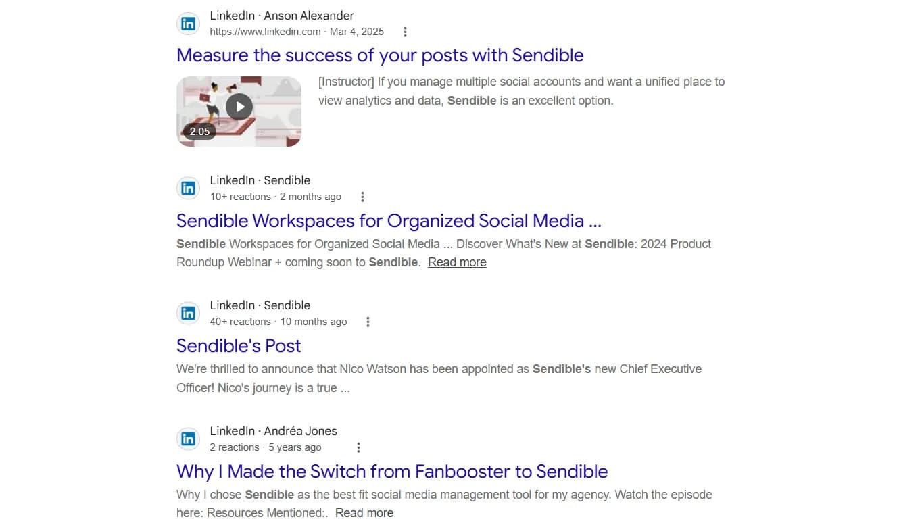Open three-dot menu beside 2 months ago
This screenshot has width=899, height=523.
[x=362, y=197]
